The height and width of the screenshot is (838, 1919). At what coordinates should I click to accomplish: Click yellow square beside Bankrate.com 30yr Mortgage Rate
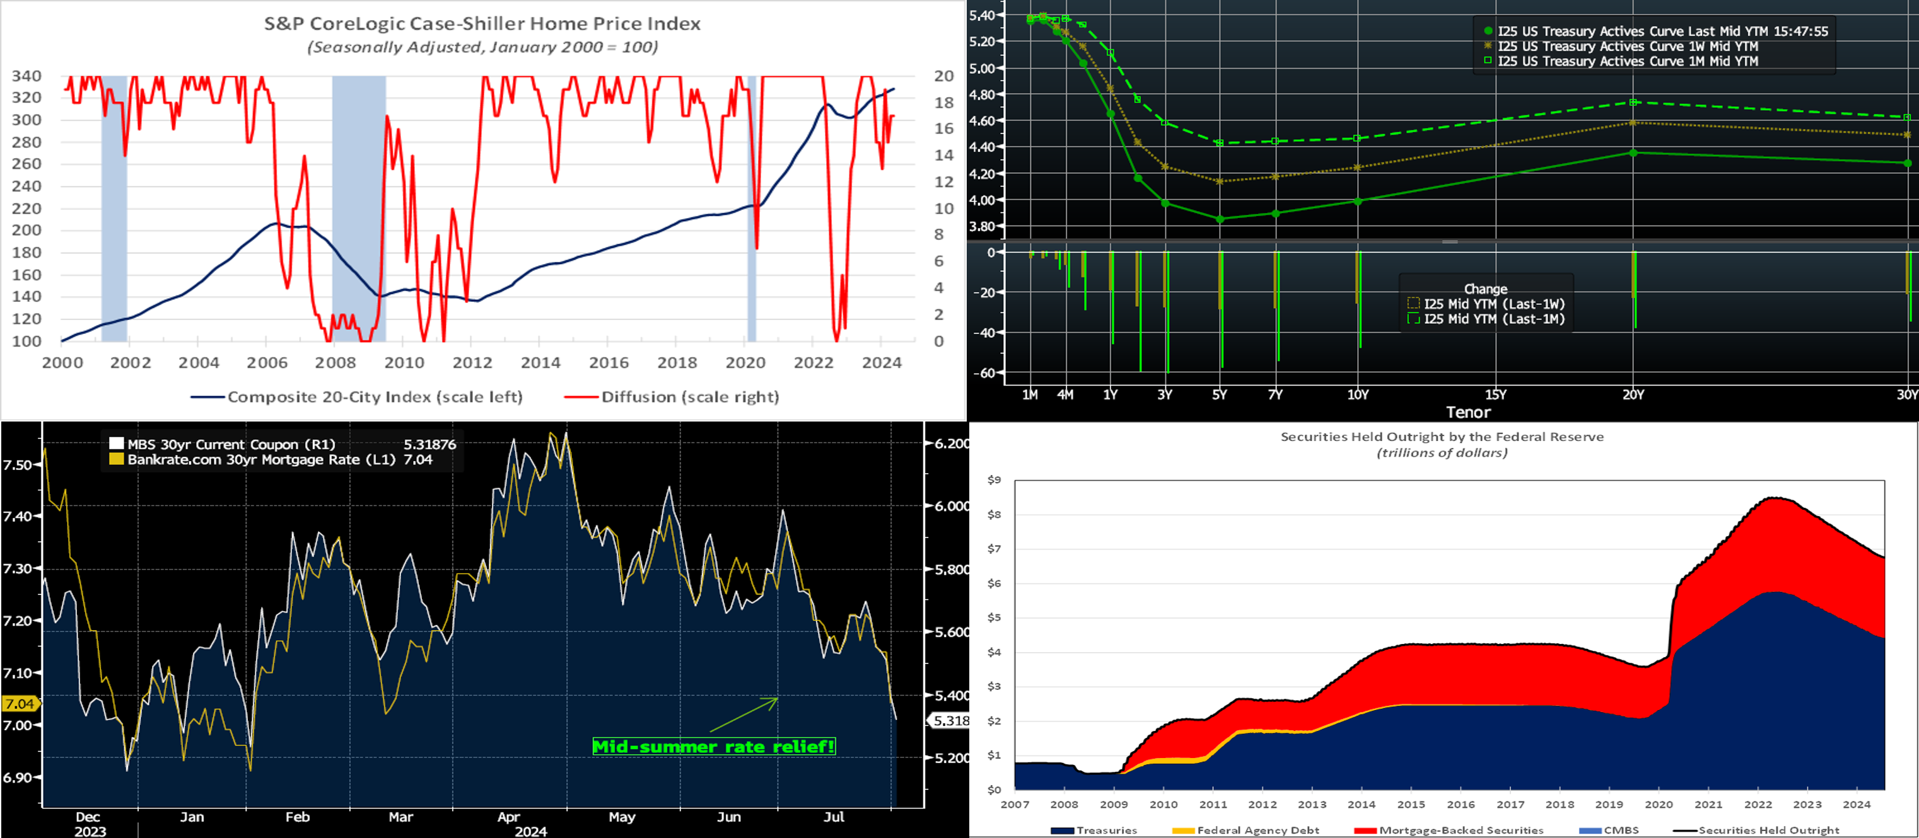116,459
